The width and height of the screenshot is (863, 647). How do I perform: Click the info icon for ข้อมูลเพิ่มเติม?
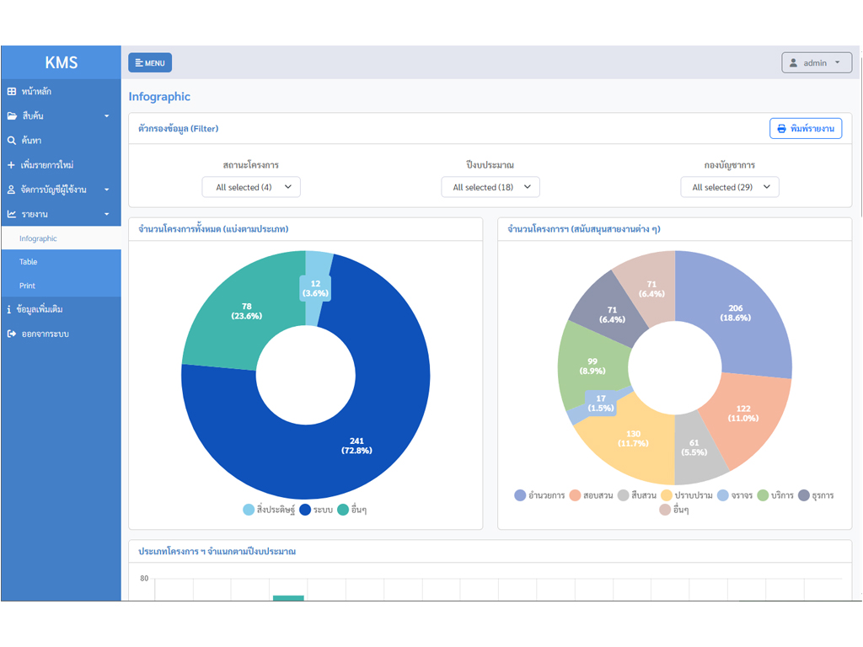coord(9,309)
